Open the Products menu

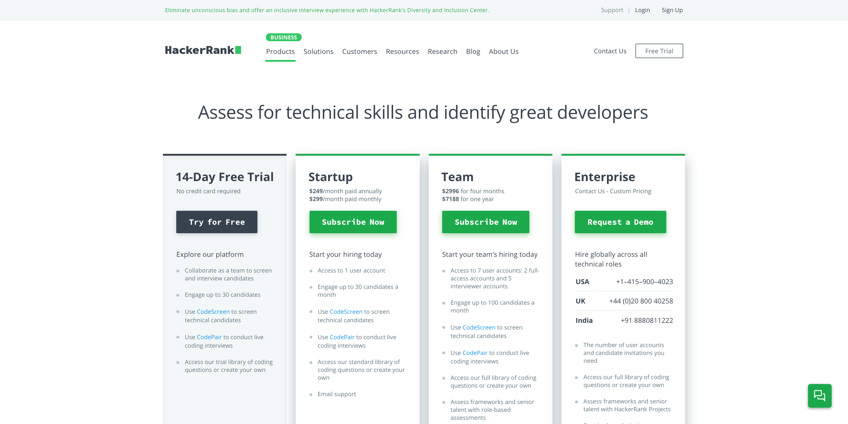280,51
